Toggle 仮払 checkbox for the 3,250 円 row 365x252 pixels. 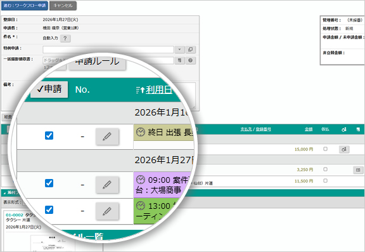[x=325, y=169]
